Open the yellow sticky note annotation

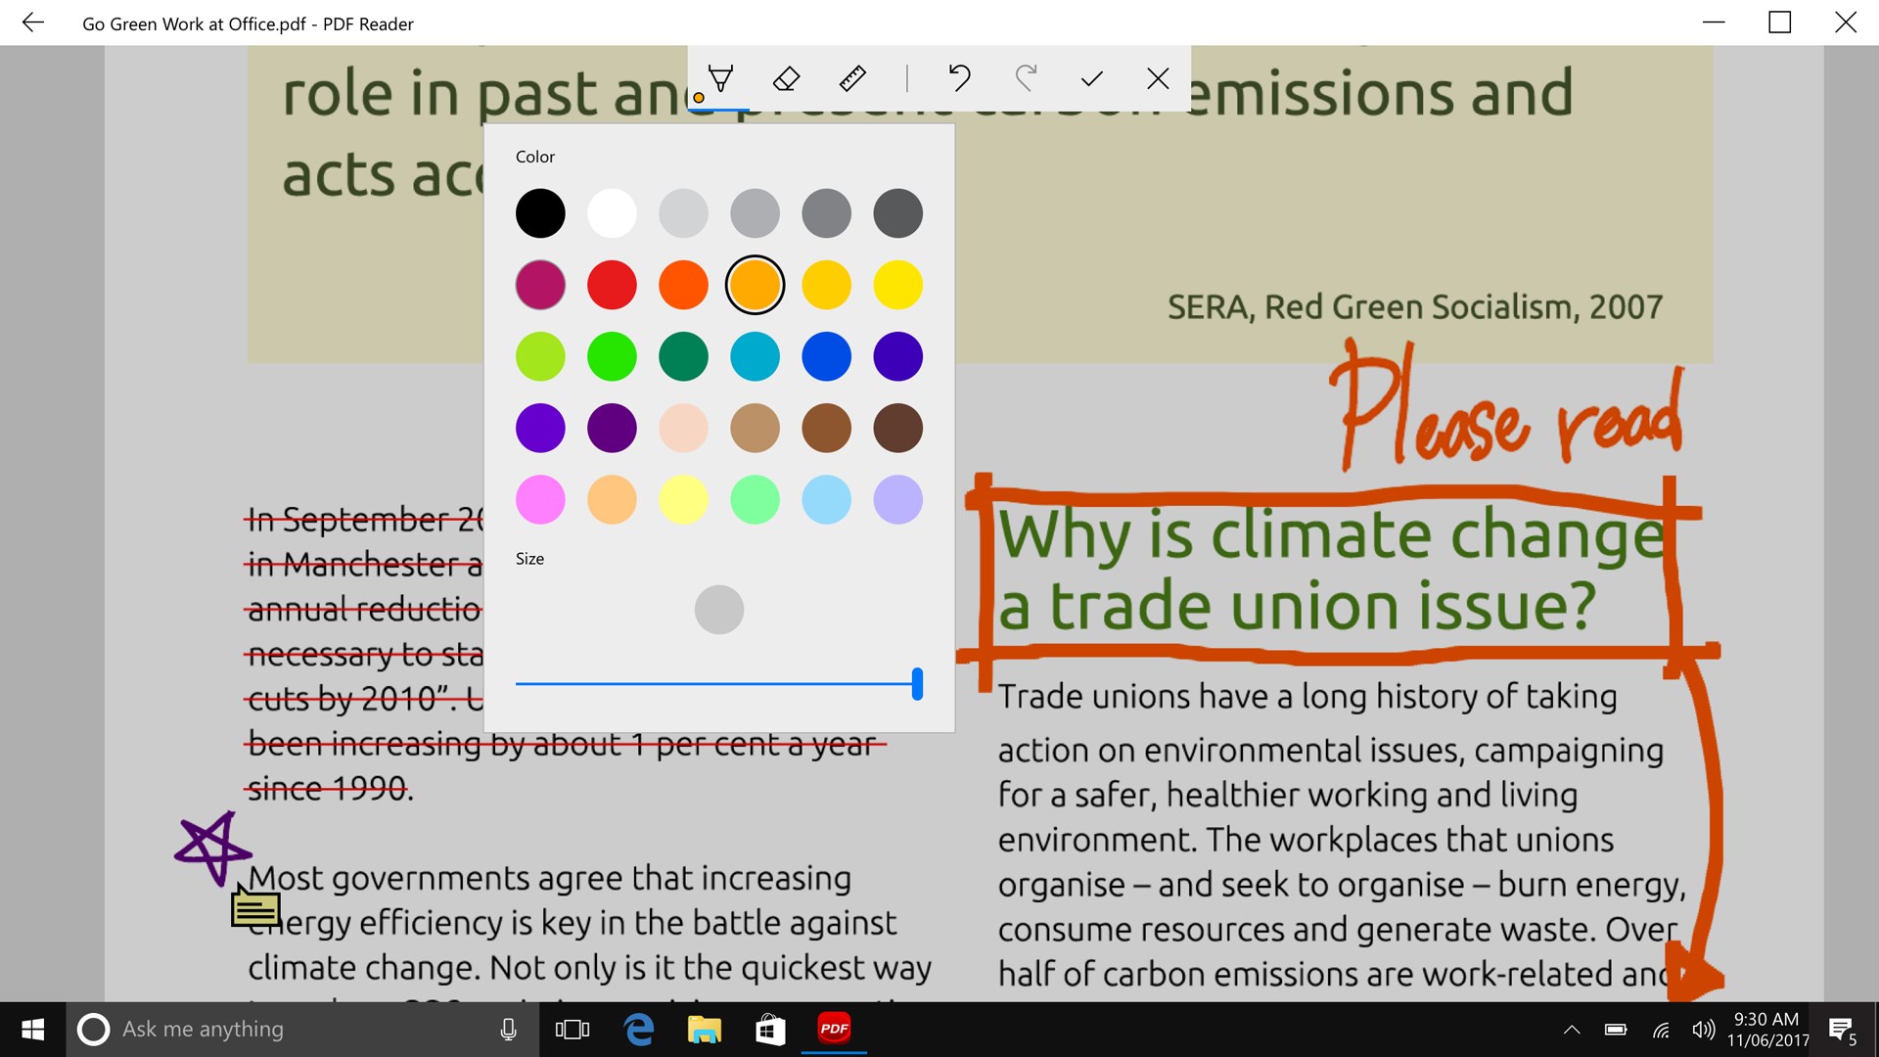coord(255,908)
